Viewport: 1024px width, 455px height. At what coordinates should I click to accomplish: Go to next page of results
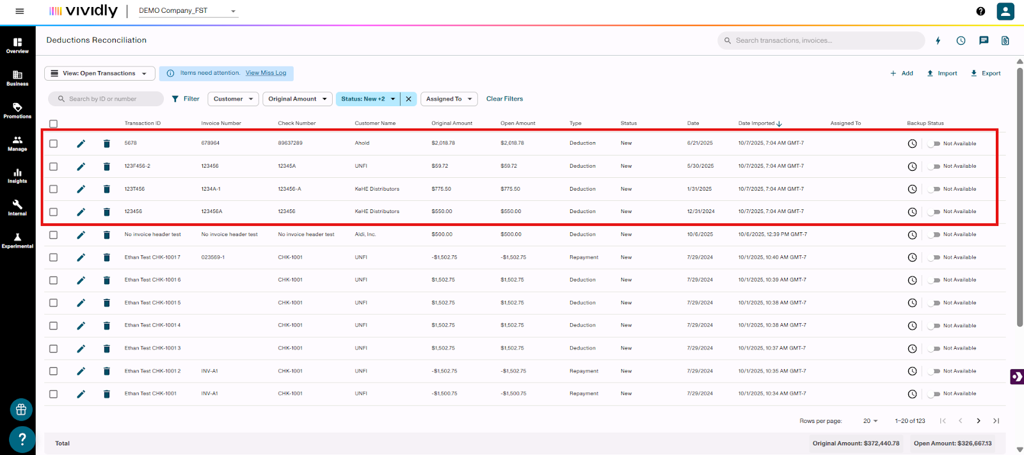coord(978,420)
